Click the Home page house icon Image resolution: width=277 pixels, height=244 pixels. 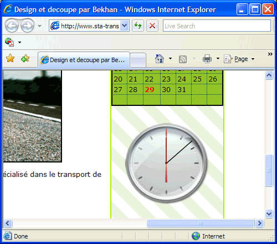click(160, 59)
